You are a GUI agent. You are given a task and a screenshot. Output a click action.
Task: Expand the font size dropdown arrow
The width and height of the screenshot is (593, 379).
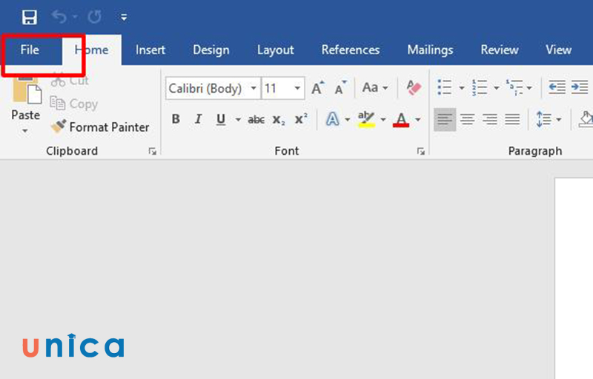[x=298, y=88]
